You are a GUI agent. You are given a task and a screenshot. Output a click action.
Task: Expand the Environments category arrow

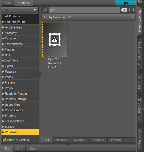(3, 44)
